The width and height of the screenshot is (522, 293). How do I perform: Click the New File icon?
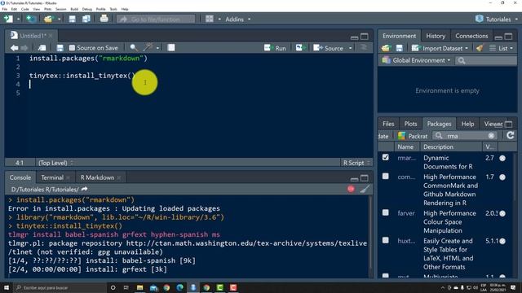point(8,19)
